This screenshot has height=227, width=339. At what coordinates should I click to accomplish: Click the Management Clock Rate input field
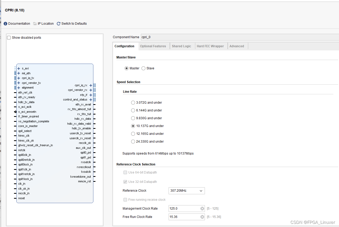tap(186, 209)
